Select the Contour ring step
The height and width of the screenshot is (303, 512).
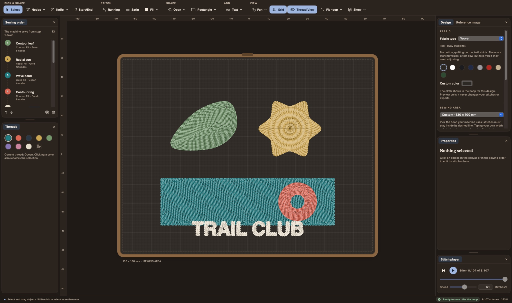click(x=28, y=95)
